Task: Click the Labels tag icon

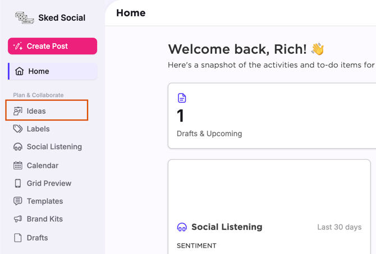Action: [18, 129]
